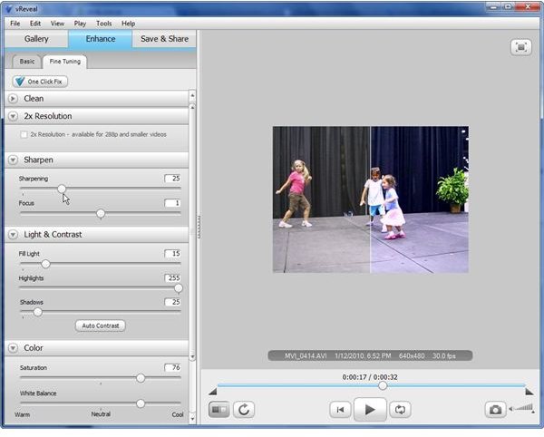This screenshot has height=437, width=544.
Task: Click the Highlights value field
Action: point(172,277)
